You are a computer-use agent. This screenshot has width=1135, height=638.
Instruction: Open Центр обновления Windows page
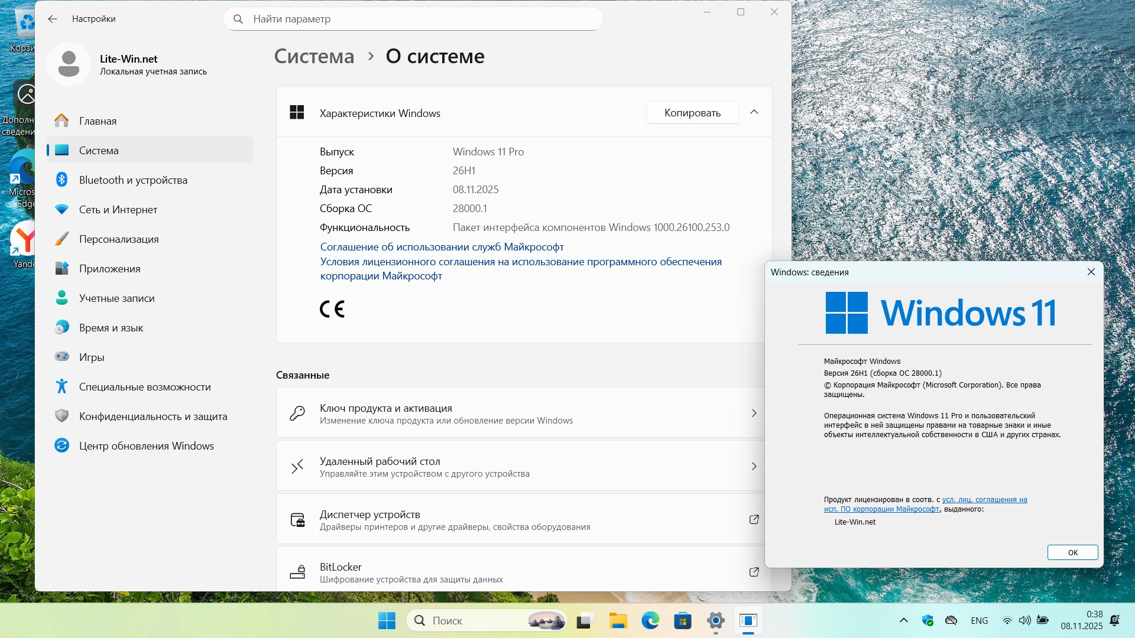146,446
